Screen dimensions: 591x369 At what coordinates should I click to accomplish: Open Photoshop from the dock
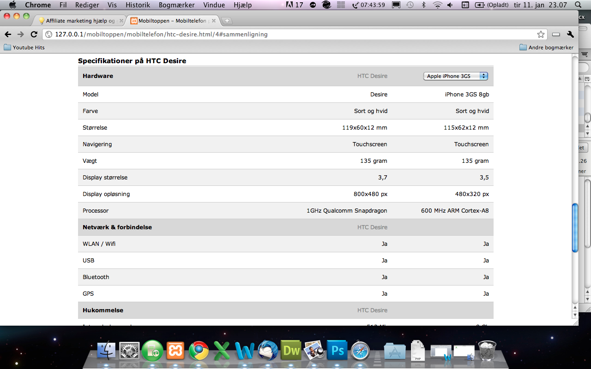[337, 351]
